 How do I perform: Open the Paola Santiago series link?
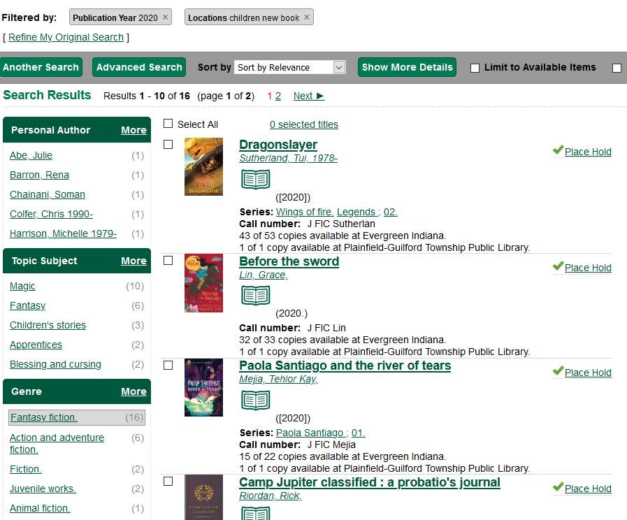click(312, 433)
